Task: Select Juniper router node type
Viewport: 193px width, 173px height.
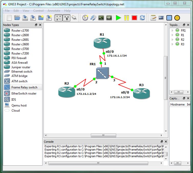Action: [23, 67]
